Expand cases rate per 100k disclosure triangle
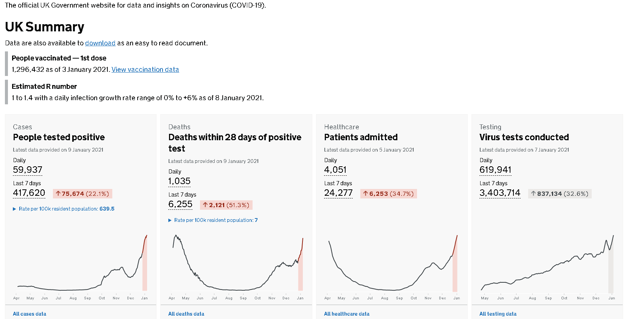 (15, 209)
